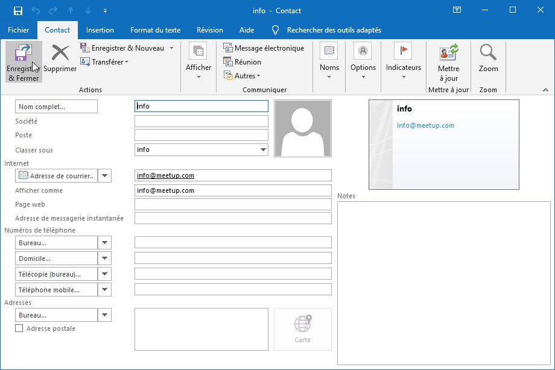The image size is (555, 370).
Task: Save using the title bar floppy icon
Action: click(17, 10)
